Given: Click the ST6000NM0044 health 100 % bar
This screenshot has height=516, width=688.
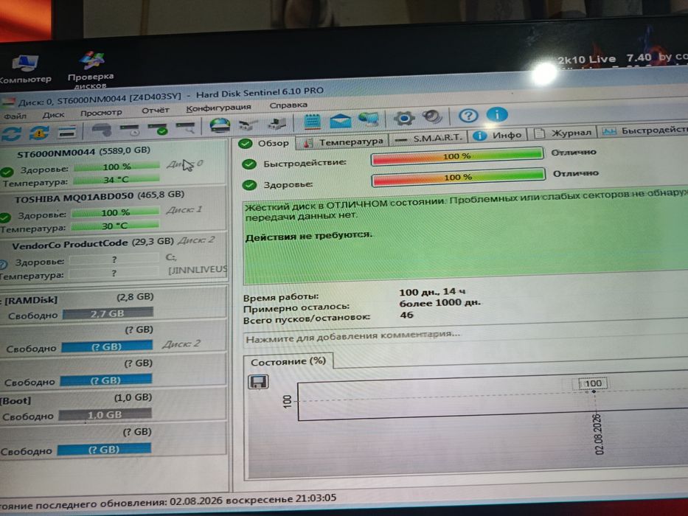Looking at the screenshot, I should pyautogui.click(x=117, y=167).
